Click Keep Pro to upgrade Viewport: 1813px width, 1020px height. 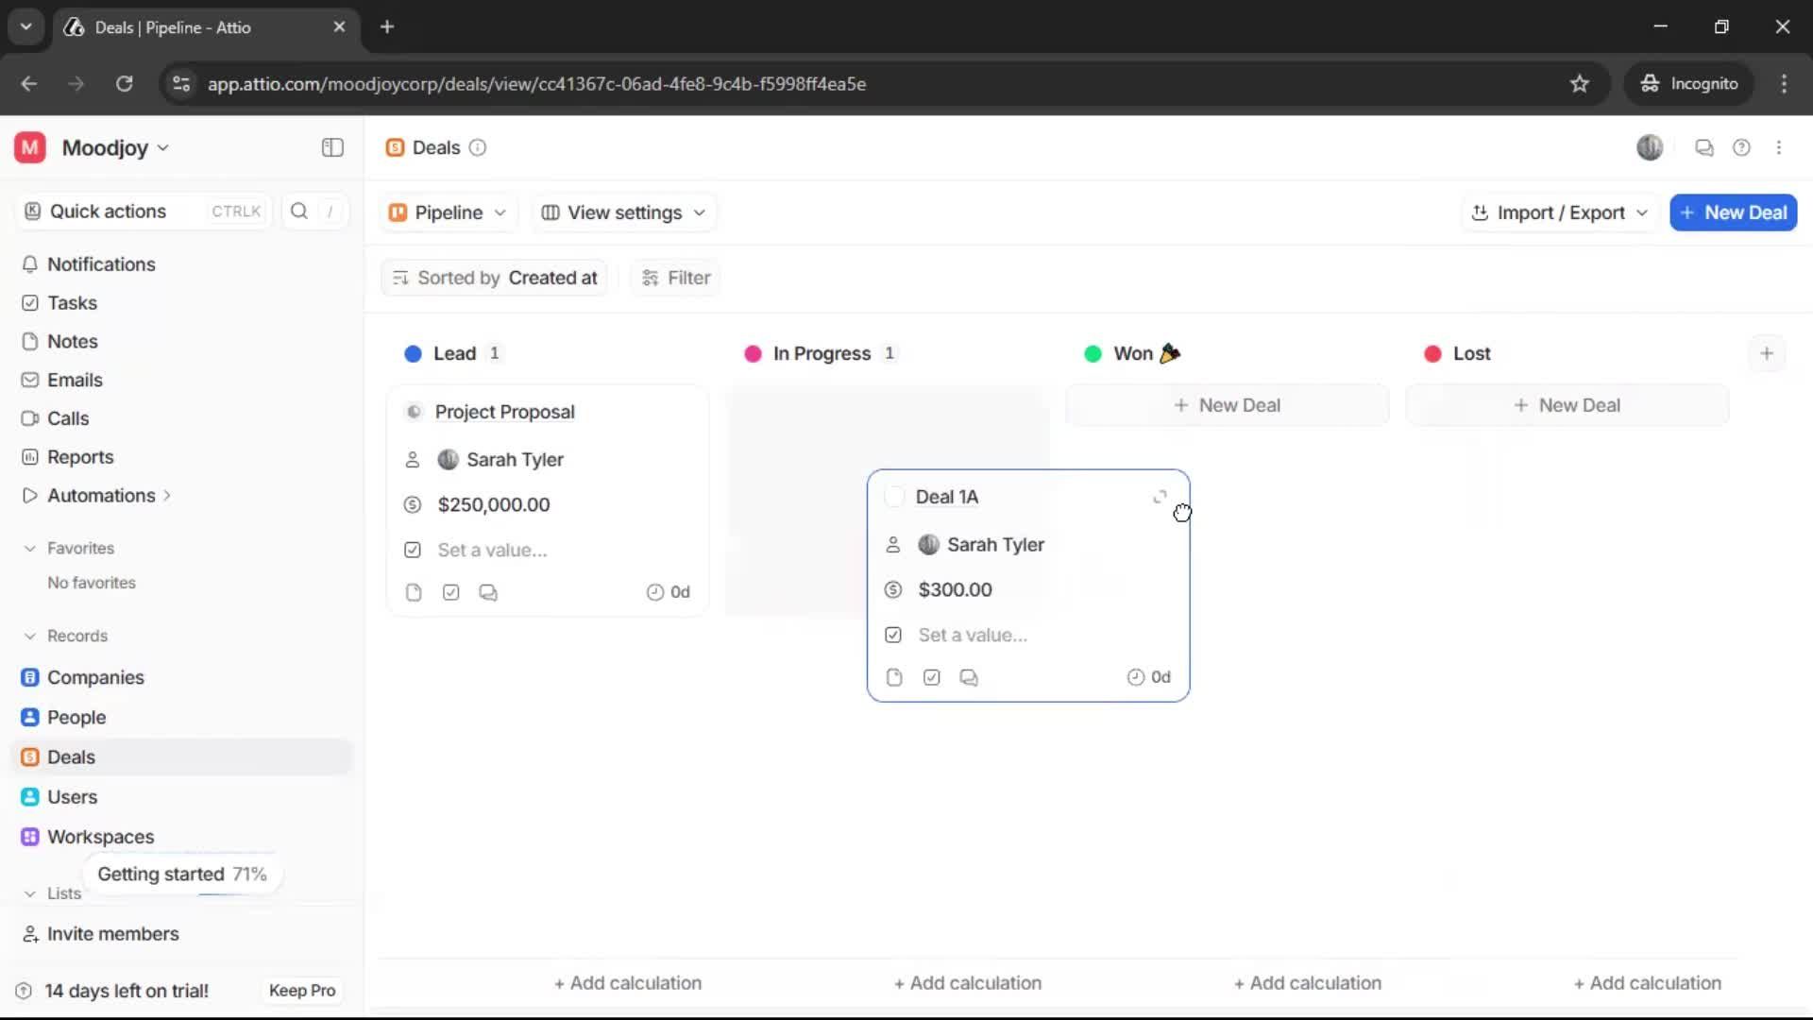[301, 991]
